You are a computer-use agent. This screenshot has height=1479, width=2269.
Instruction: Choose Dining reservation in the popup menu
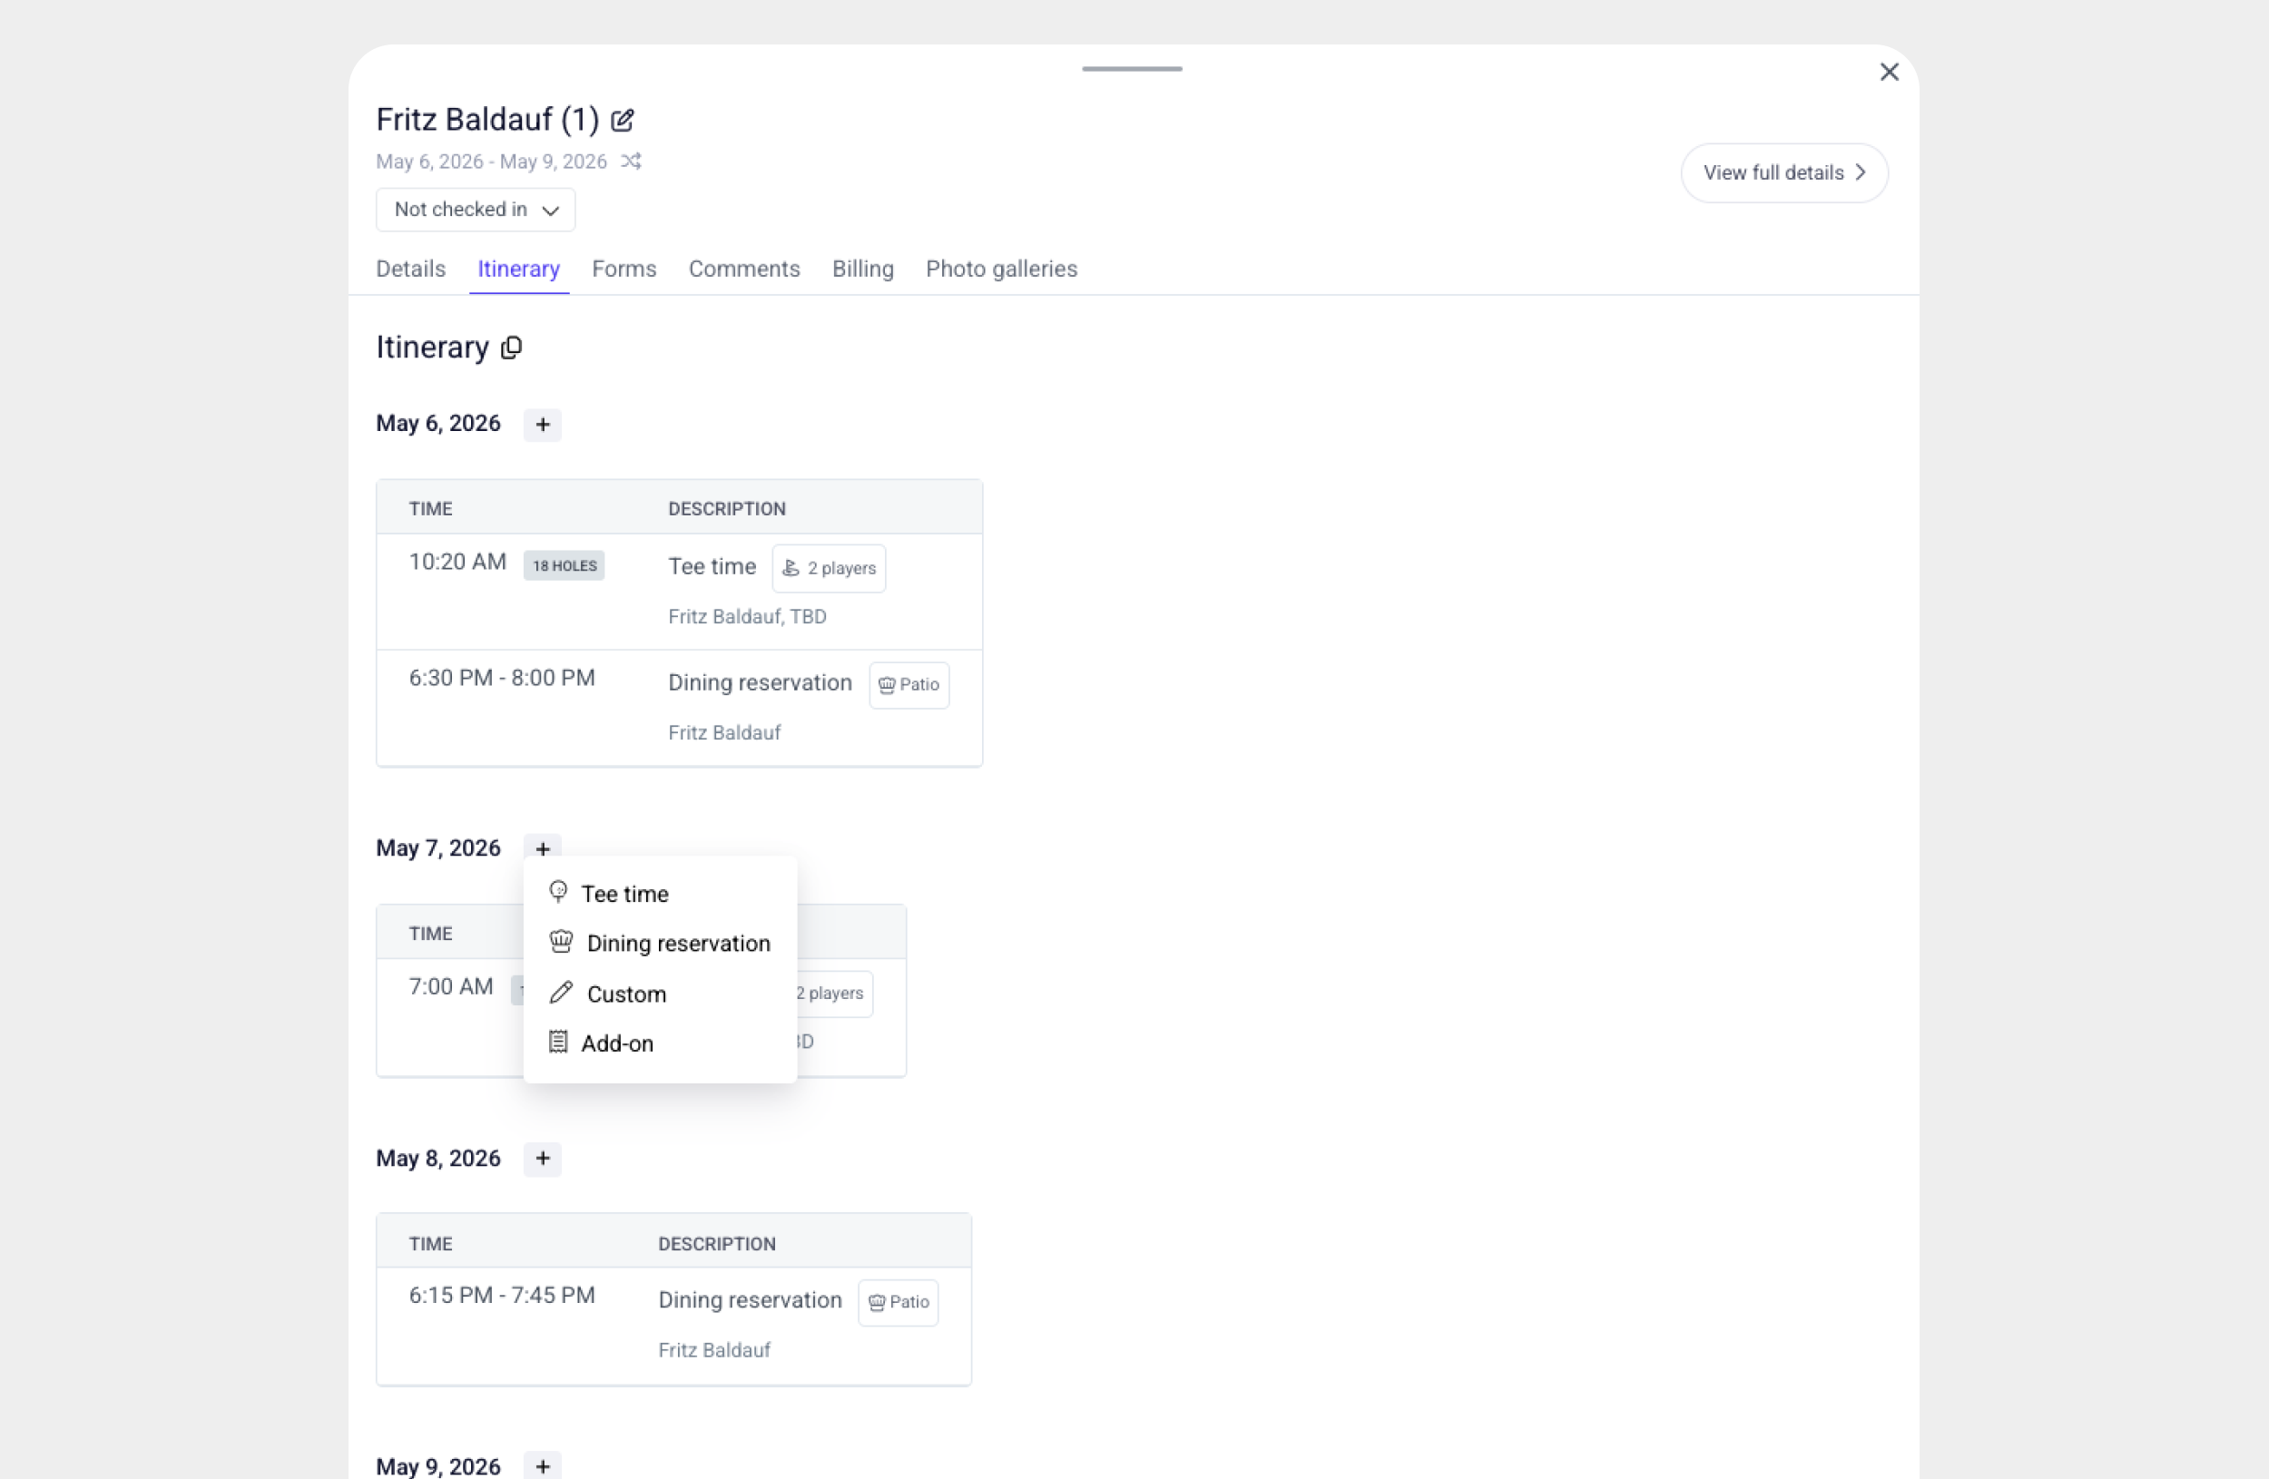click(x=679, y=942)
